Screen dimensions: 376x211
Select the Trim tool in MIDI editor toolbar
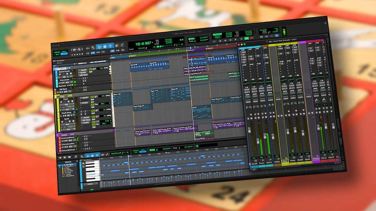tap(88, 156)
